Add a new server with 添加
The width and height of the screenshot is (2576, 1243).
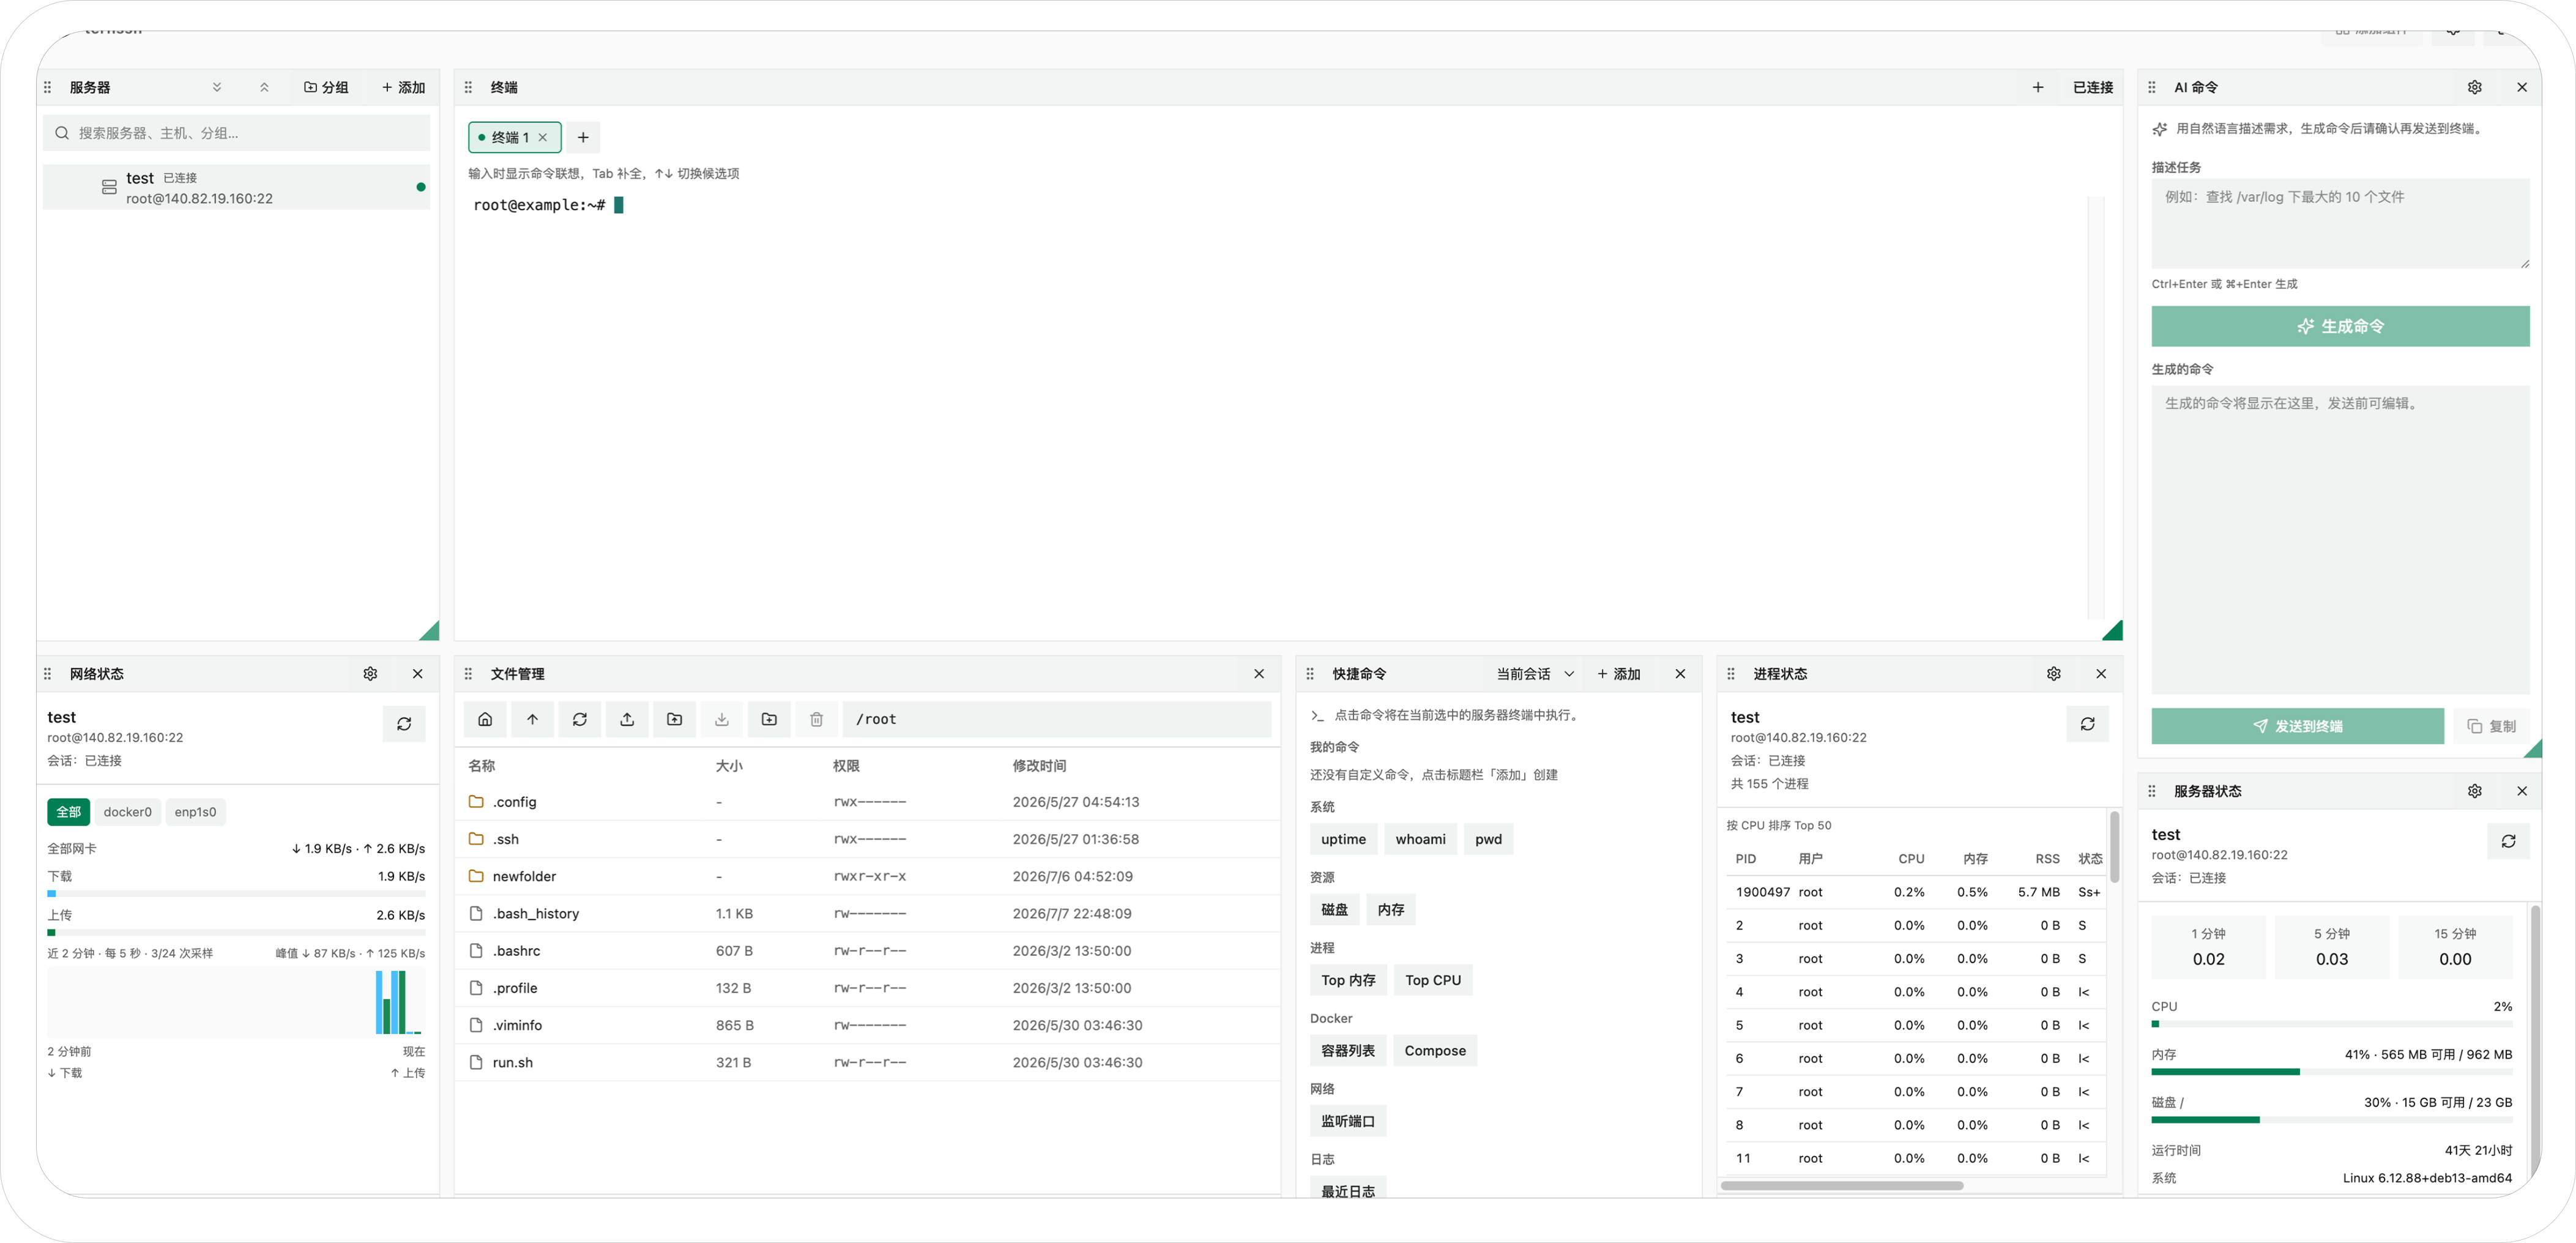pos(403,87)
